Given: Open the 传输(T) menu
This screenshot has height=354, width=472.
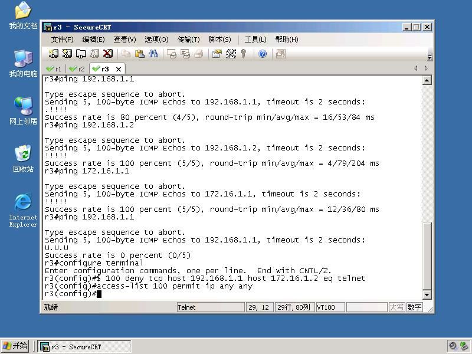Looking at the screenshot, I should (188, 40).
